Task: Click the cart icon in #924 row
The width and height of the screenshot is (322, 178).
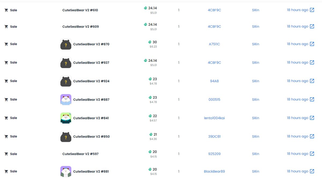Action: (x=6, y=81)
